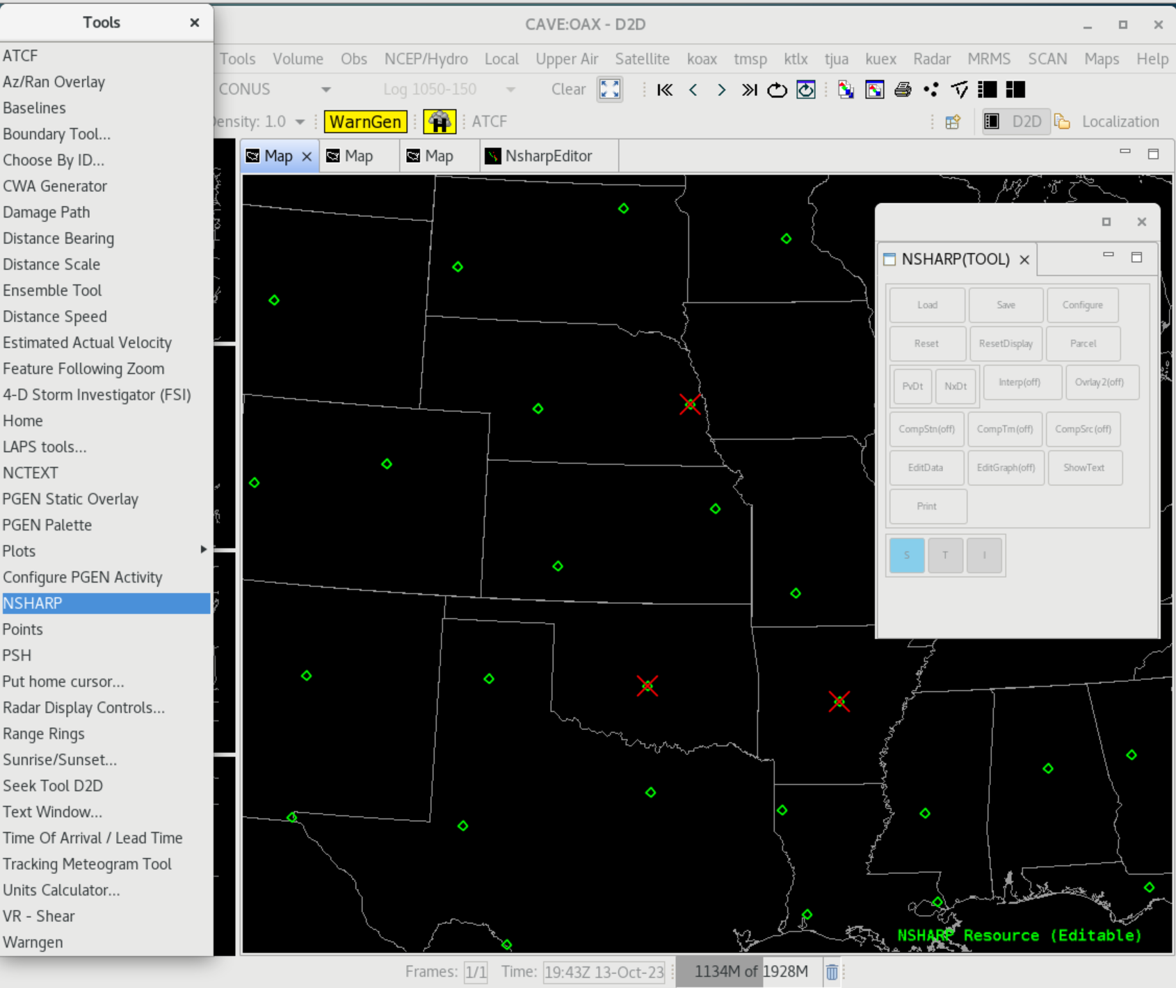Click Configure in the NSHARP panel
The image size is (1176, 988).
pos(1082,305)
